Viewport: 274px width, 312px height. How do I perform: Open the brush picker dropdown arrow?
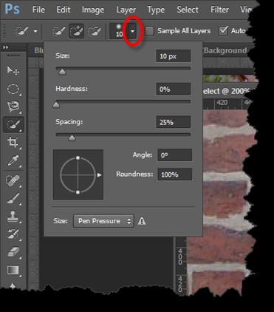point(132,31)
